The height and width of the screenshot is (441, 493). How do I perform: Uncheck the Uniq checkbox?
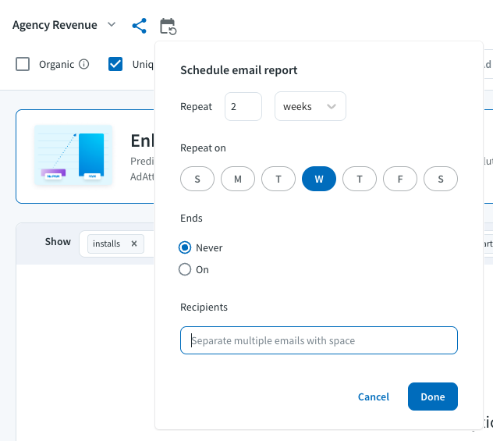pyautogui.click(x=115, y=64)
